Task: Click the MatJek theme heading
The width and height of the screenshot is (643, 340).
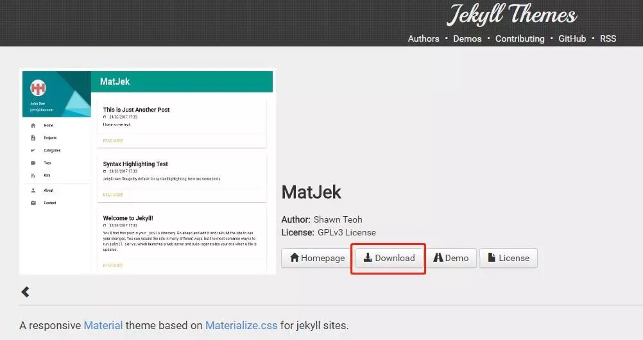Action: click(311, 192)
